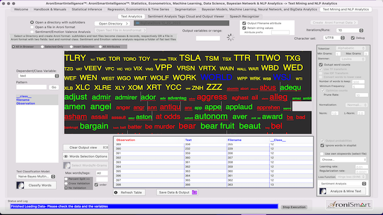Click the Pattern input field
The image size is (383, 215).
pyautogui.click(x=31, y=87)
